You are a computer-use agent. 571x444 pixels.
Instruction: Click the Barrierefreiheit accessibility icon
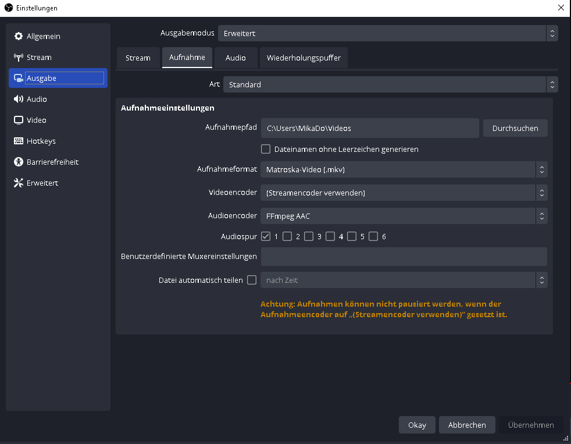(18, 162)
